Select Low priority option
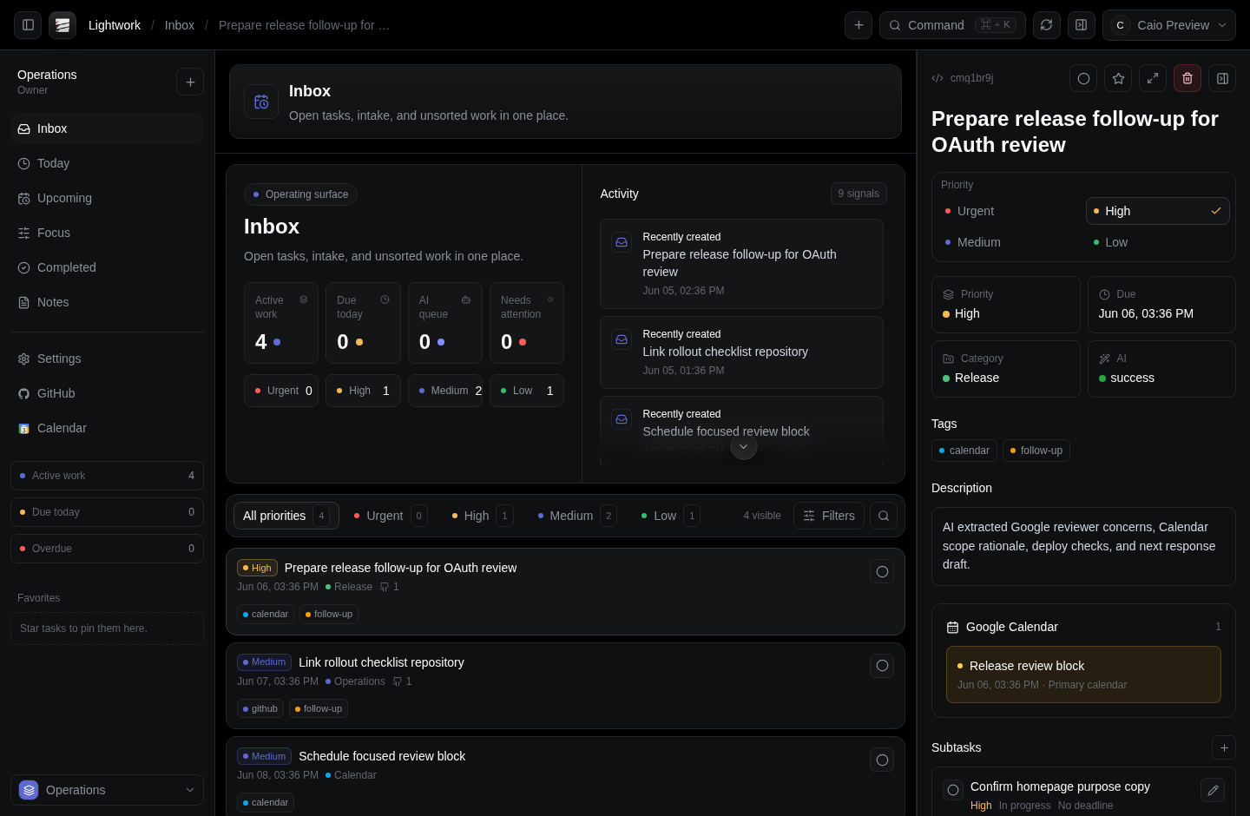 pos(1157,242)
